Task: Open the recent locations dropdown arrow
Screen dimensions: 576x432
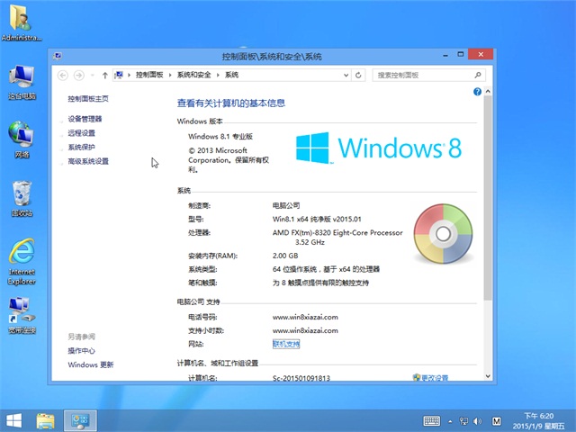Action: pos(93,76)
